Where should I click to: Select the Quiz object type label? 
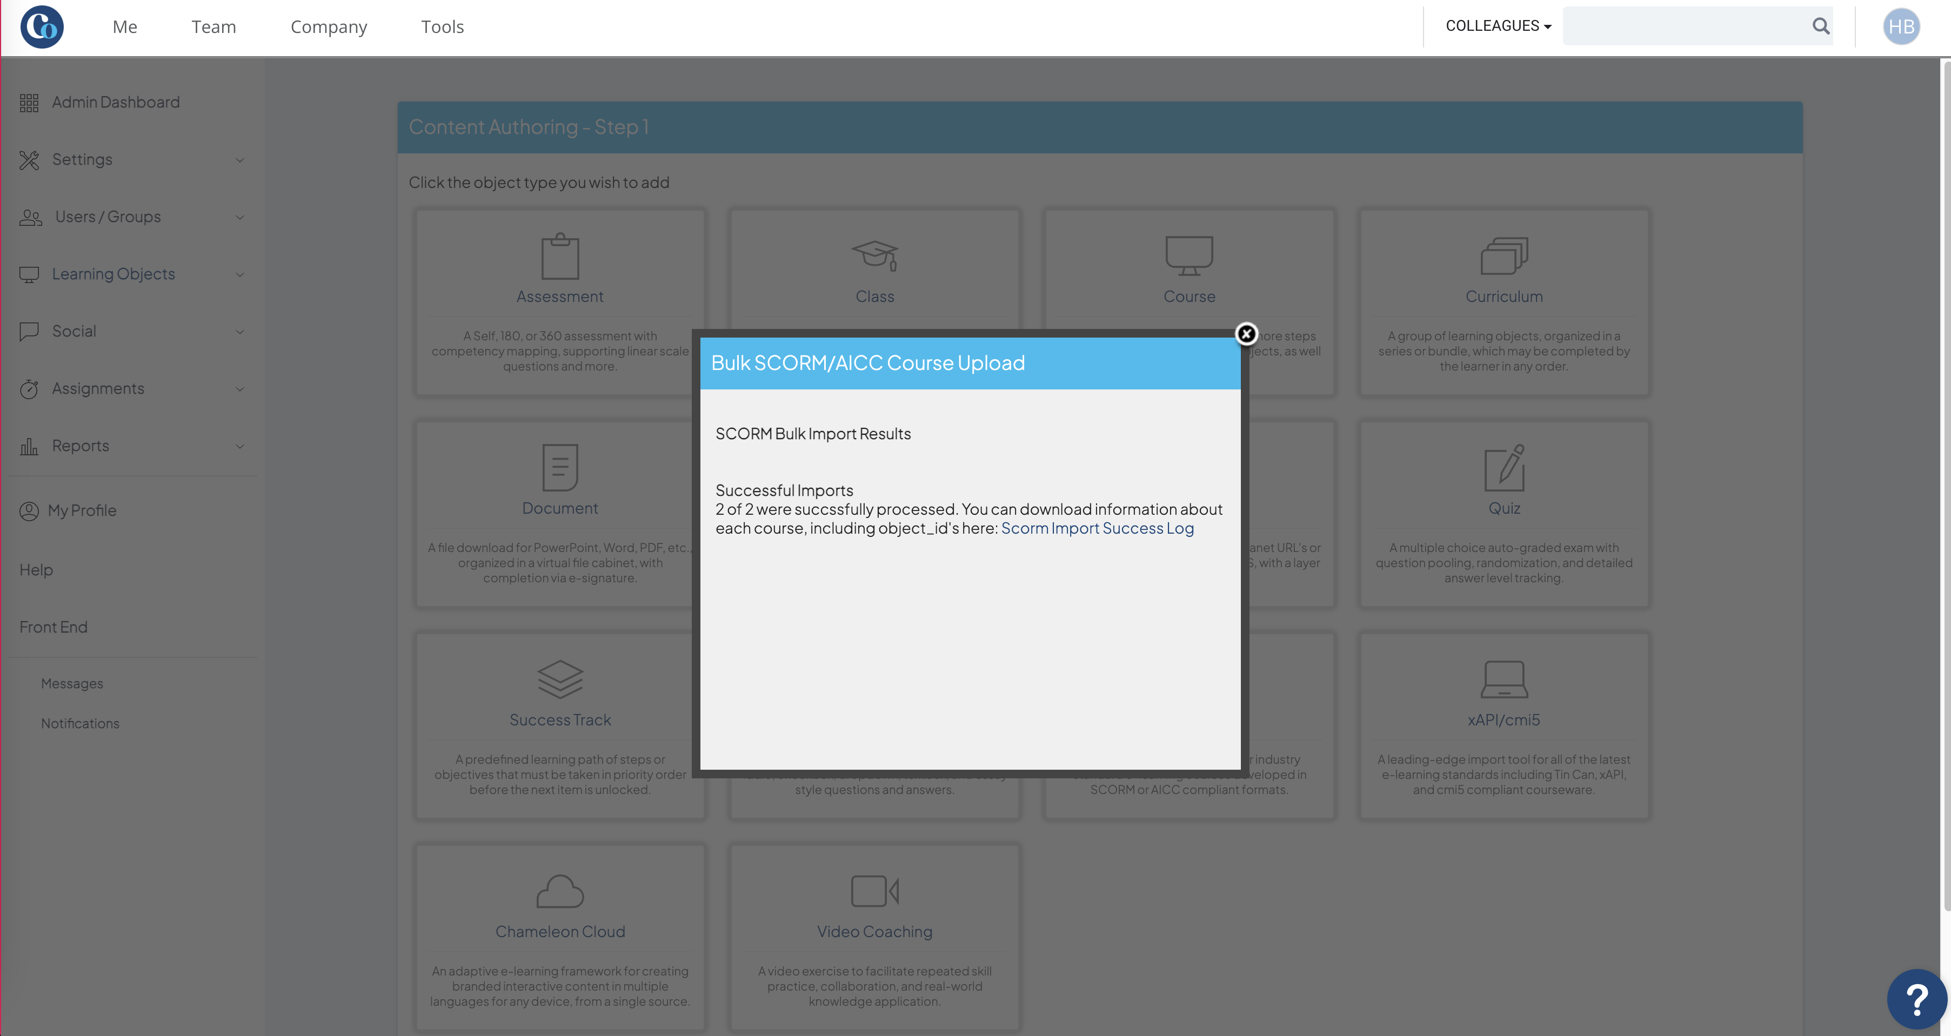pos(1504,508)
